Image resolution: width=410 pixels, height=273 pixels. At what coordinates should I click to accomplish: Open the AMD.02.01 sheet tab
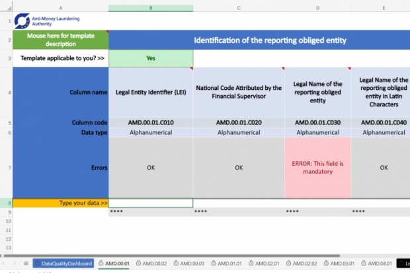[264, 263]
